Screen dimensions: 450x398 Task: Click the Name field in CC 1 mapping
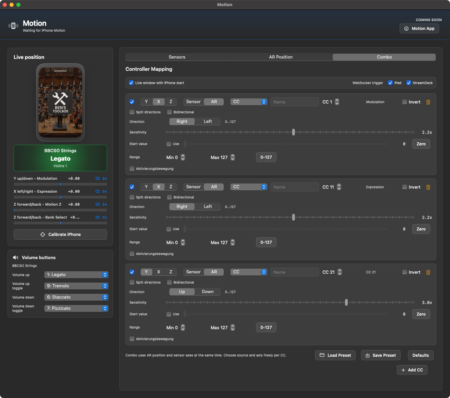click(295, 102)
